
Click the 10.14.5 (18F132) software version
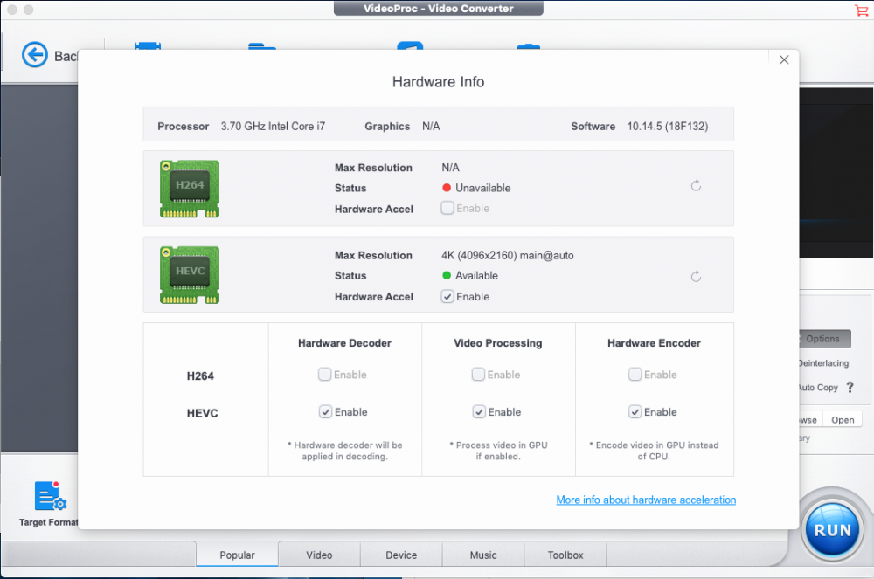(x=667, y=127)
